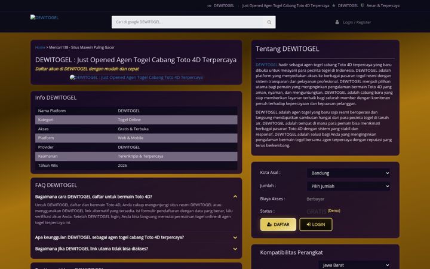
Task: Open the Jumlah dropdown showing Pilih jumlah
Action: point(349,186)
